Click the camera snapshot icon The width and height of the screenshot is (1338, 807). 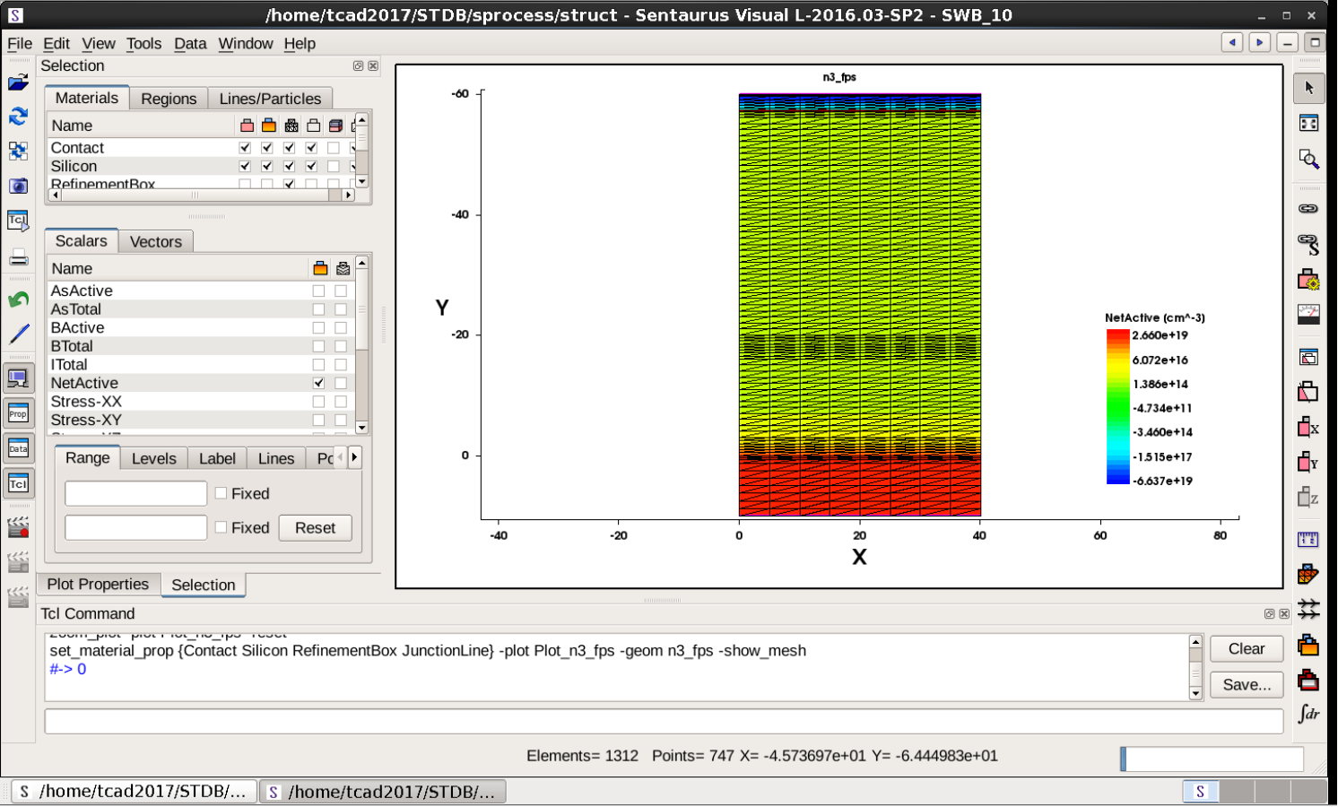tap(18, 186)
